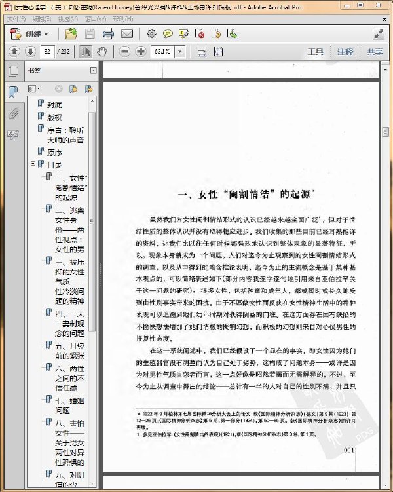Jump to bookmark 二、逃离女性身份
This screenshot has height=492, width=393.
(69, 230)
